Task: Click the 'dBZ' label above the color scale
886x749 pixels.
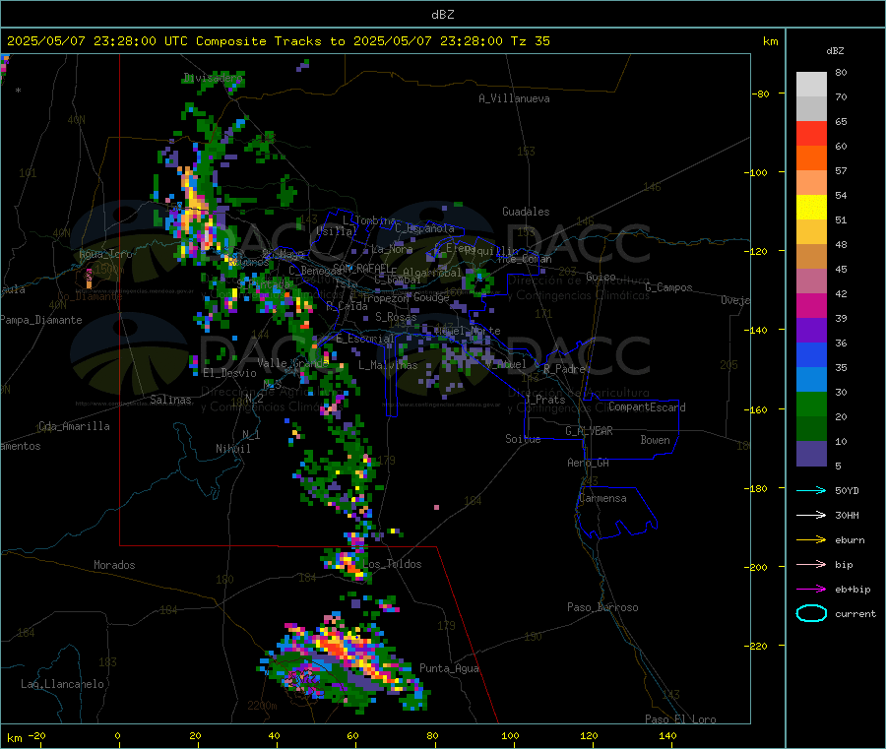Action: [x=835, y=51]
